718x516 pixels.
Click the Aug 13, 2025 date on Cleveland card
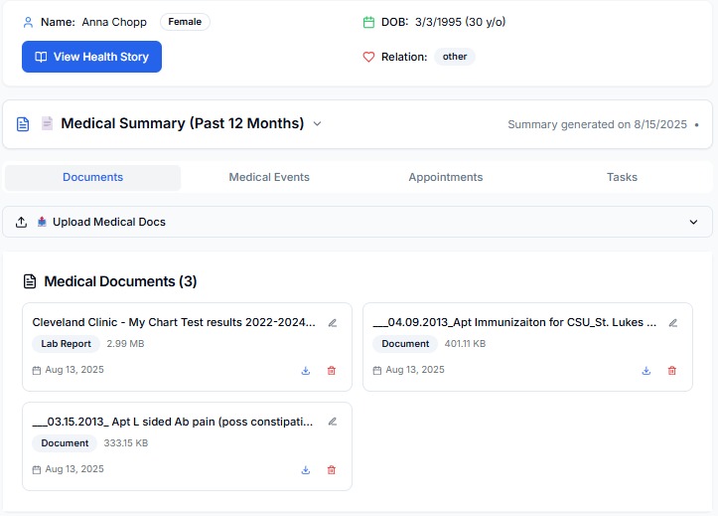[x=74, y=370]
